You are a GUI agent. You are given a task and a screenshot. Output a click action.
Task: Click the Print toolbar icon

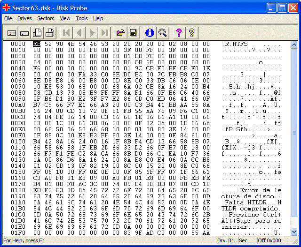tap(50, 33)
